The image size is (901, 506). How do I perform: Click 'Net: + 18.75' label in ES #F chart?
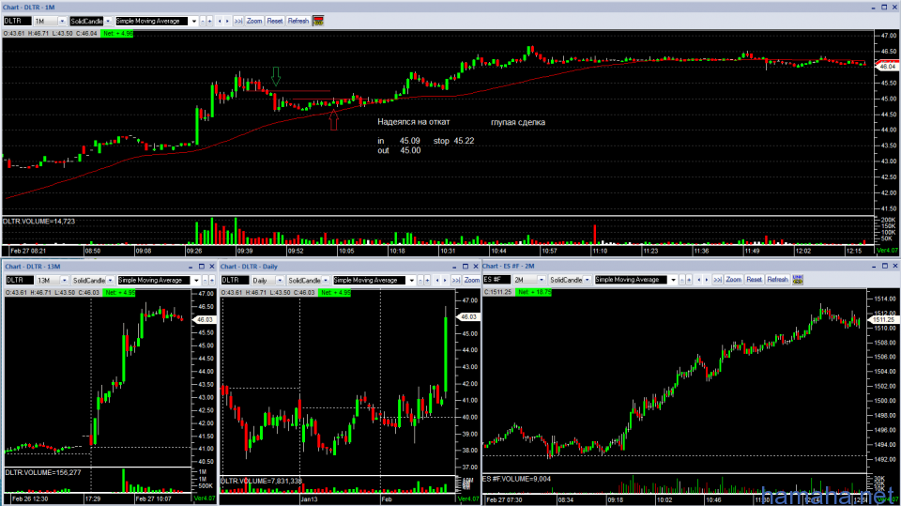pyautogui.click(x=534, y=292)
